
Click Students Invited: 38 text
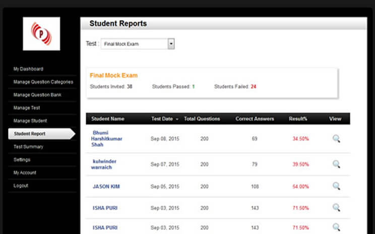(x=111, y=87)
